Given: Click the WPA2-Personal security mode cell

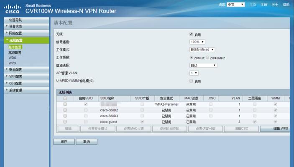Looking at the screenshot, I should (x=167, y=104).
